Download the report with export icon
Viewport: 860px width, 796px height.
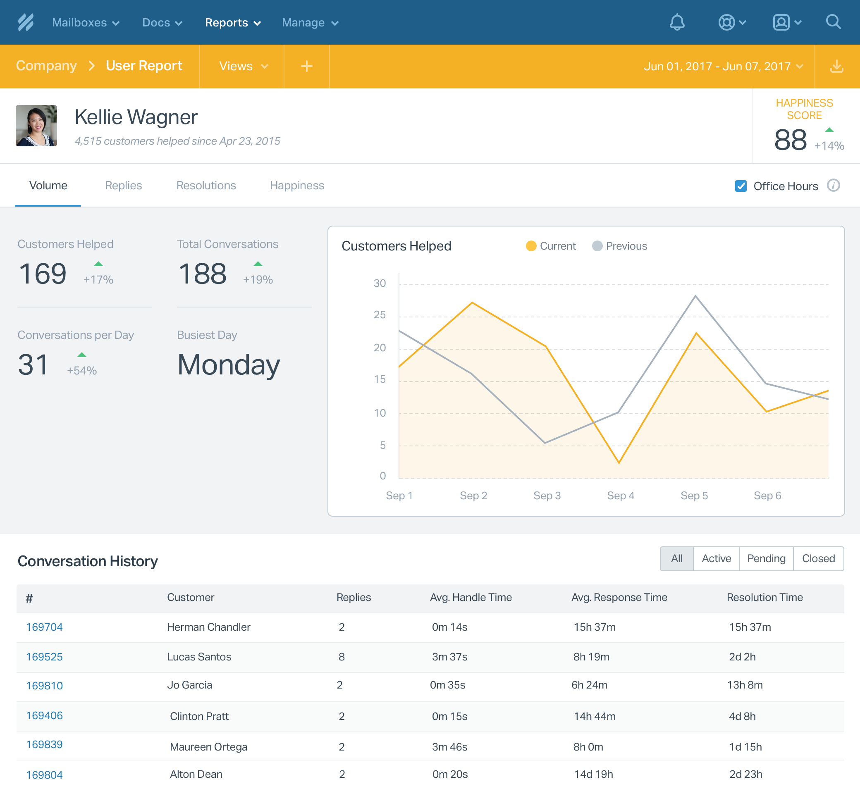tap(836, 66)
